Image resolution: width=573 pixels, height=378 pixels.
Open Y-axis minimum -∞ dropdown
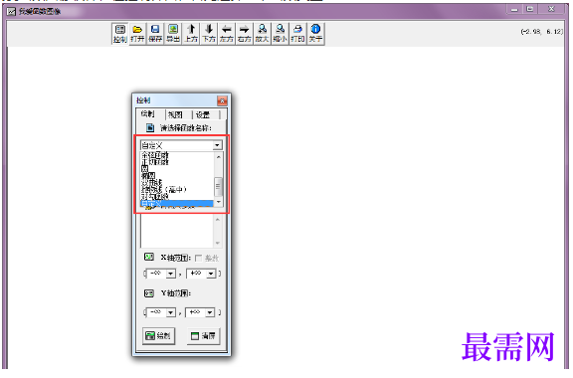(x=171, y=312)
